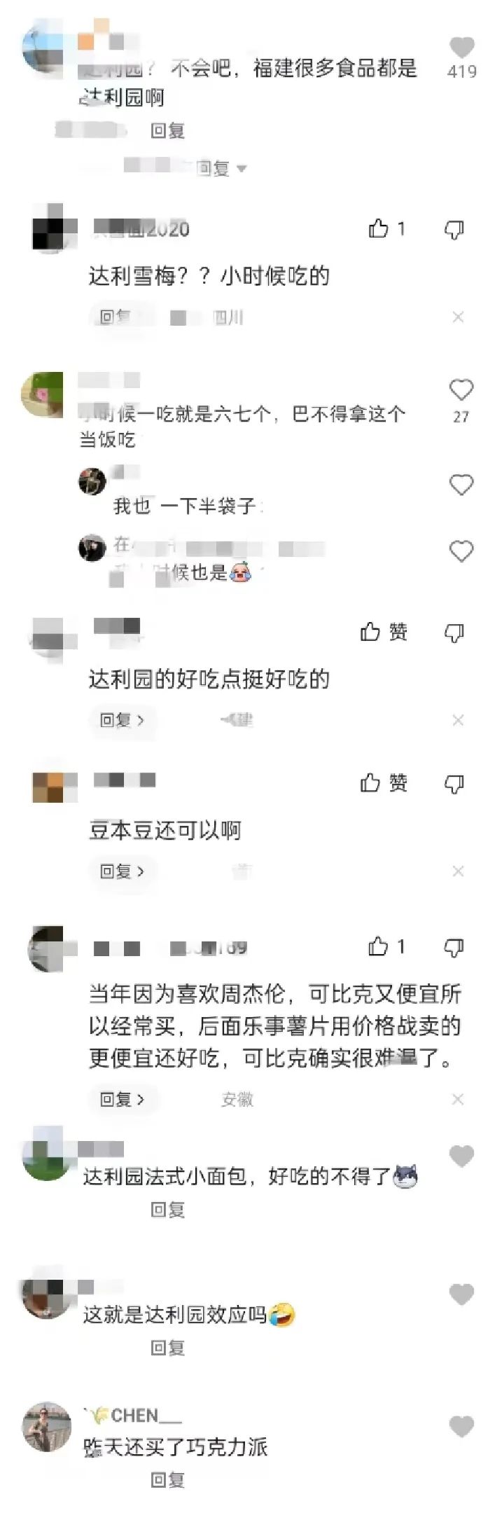495x1513 pixels.
Task: Expand replies arrow under first comment
Action: pyautogui.click(x=242, y=169)
